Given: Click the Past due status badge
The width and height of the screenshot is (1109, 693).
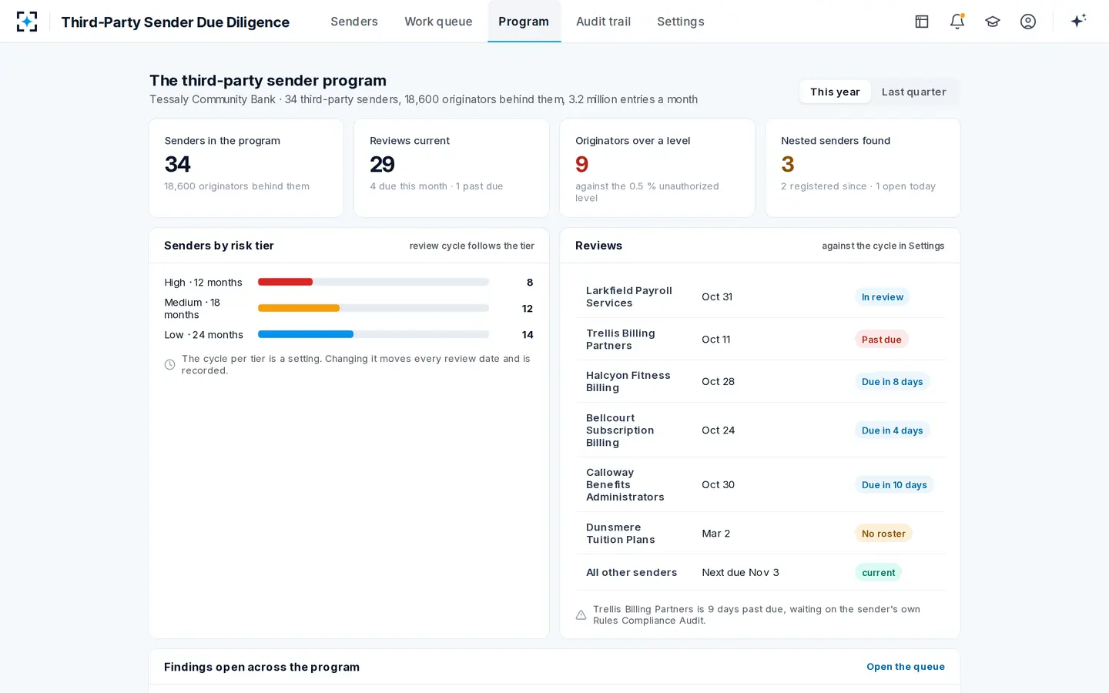Looking at the screenshot, I should [x=882, y=339].
